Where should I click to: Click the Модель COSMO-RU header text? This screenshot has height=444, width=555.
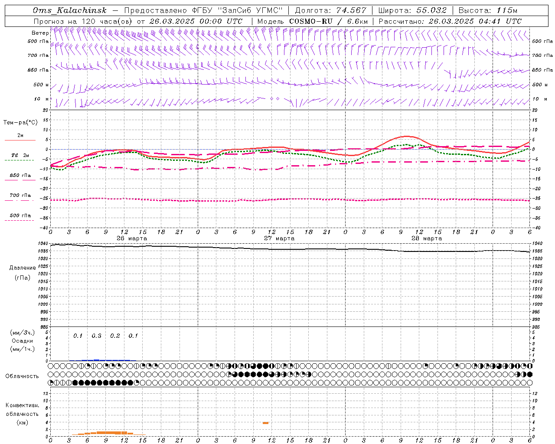point(312,21)
